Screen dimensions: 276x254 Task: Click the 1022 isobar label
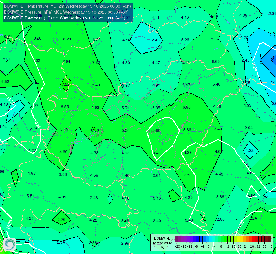coord(241,224)
